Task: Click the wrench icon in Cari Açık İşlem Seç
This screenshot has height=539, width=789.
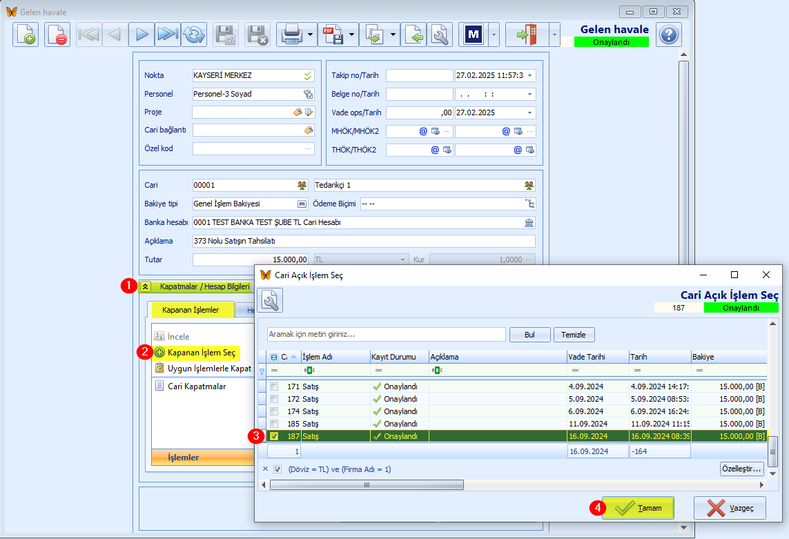Action: pyautogui.click(x=270, y=300)
